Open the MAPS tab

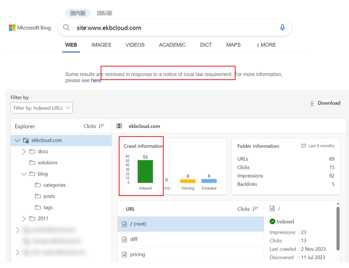tap(233, 45)
